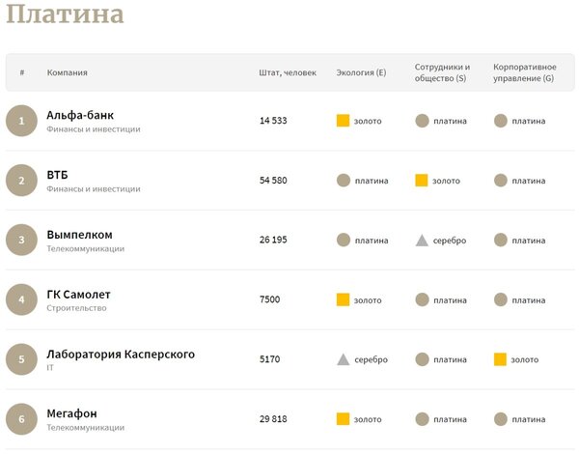
Task: Click Вымпелком's silver triangle society rating icon
Action: [x=422, y=241]
